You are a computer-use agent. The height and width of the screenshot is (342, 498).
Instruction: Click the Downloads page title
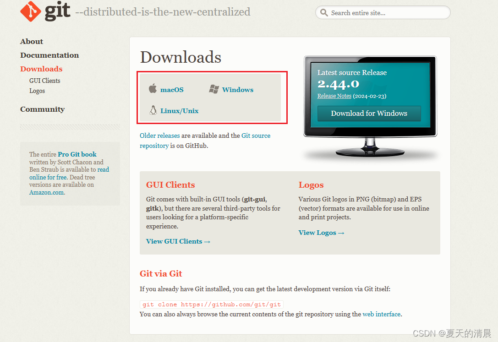click(x=181, y=57)
